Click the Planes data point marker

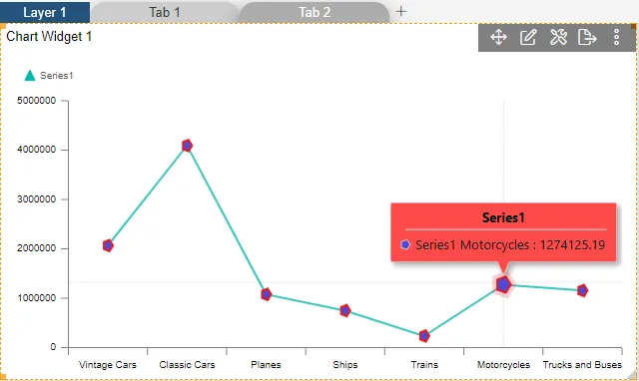point(267,294)
